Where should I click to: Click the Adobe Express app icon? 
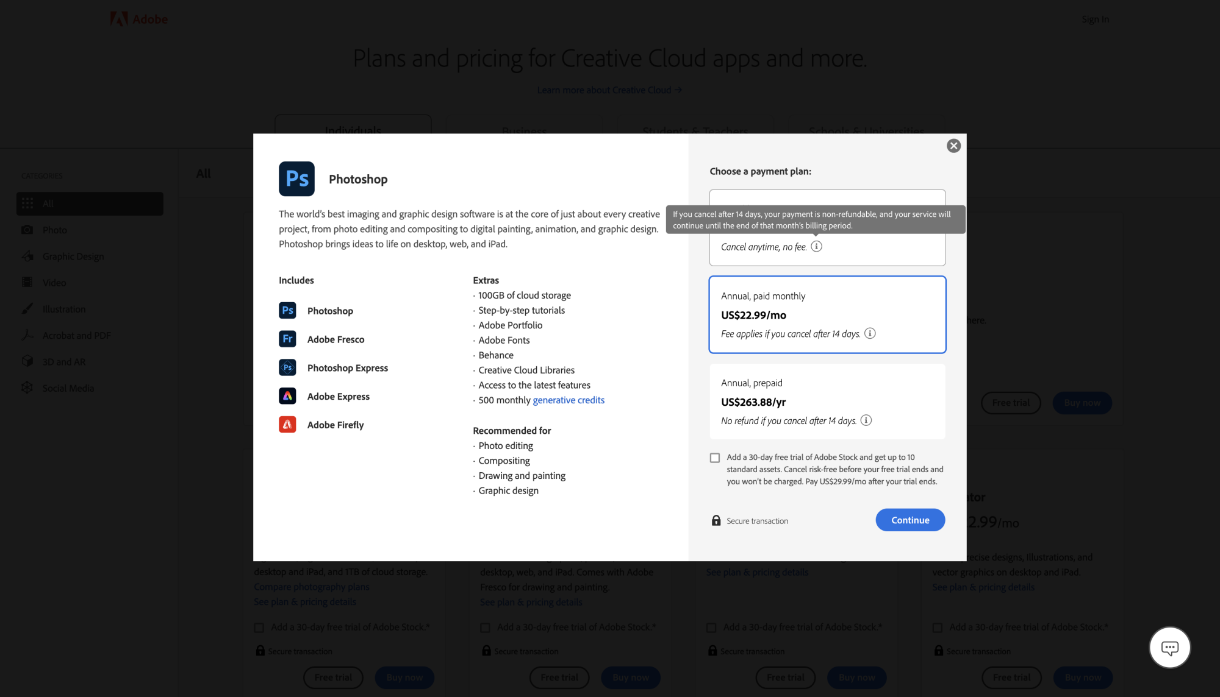[287, 397]
